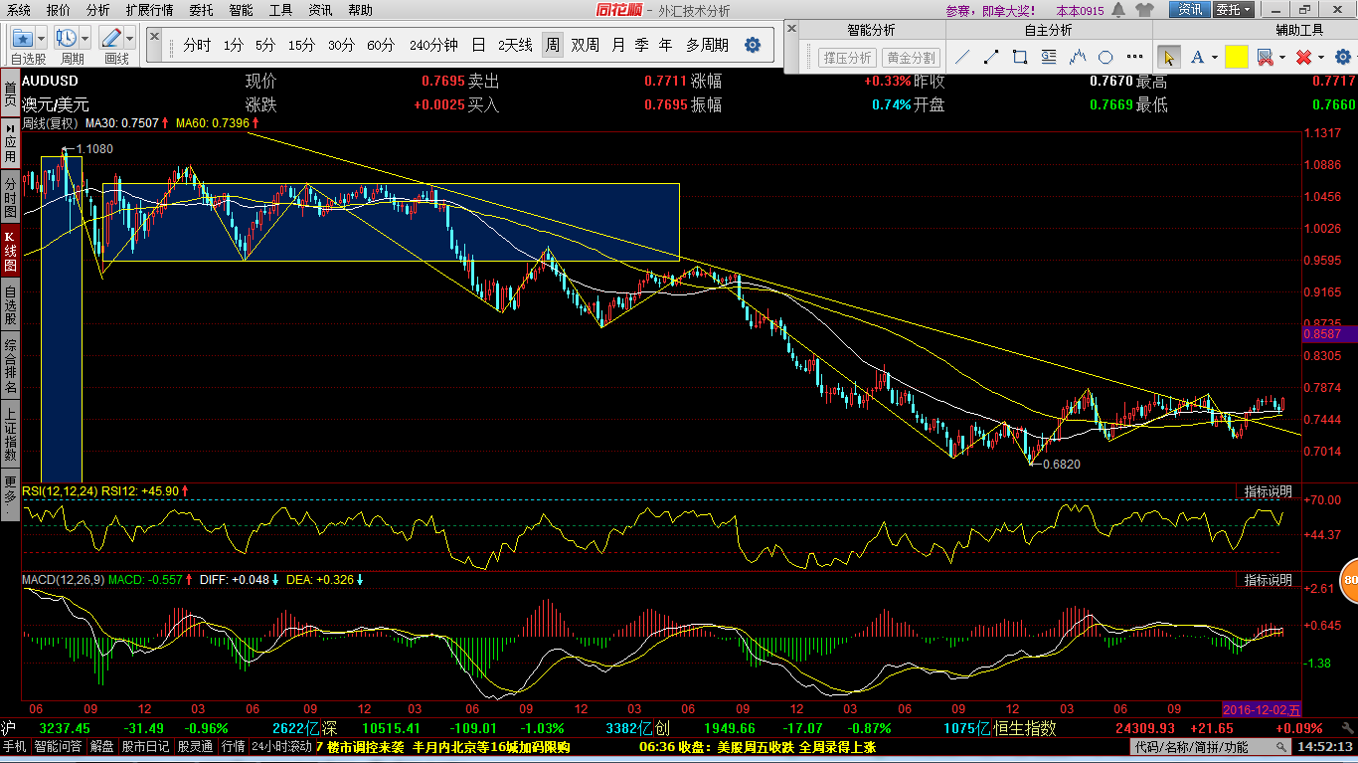Expand the 周期 dropdown arrow
1358x763 pixels.
[86, 38]
